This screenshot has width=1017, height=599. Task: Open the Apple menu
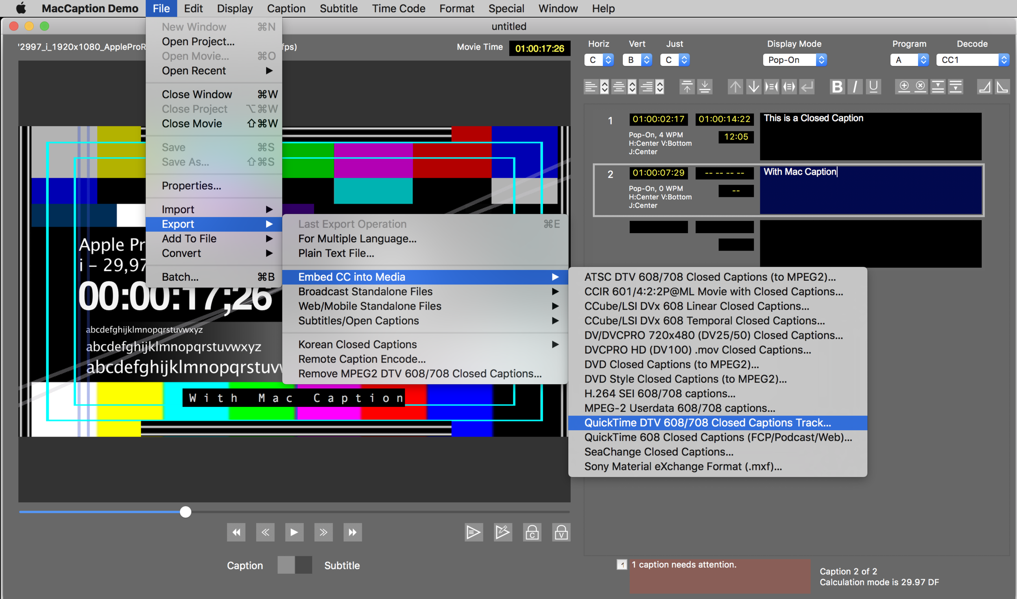pos(20,9)
